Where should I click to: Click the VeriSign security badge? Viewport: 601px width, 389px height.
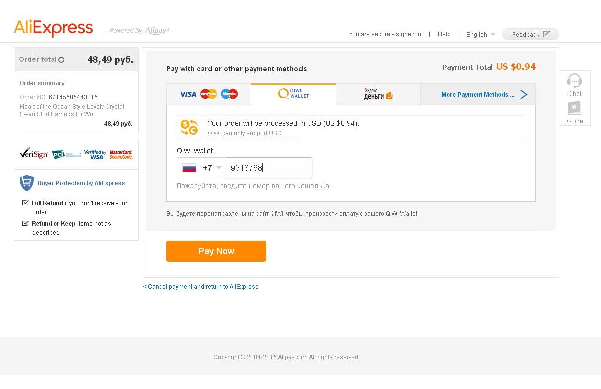point(33,153)
